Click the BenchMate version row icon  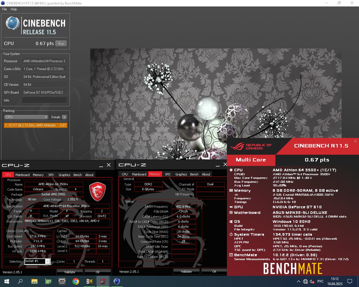coord(231,255)
